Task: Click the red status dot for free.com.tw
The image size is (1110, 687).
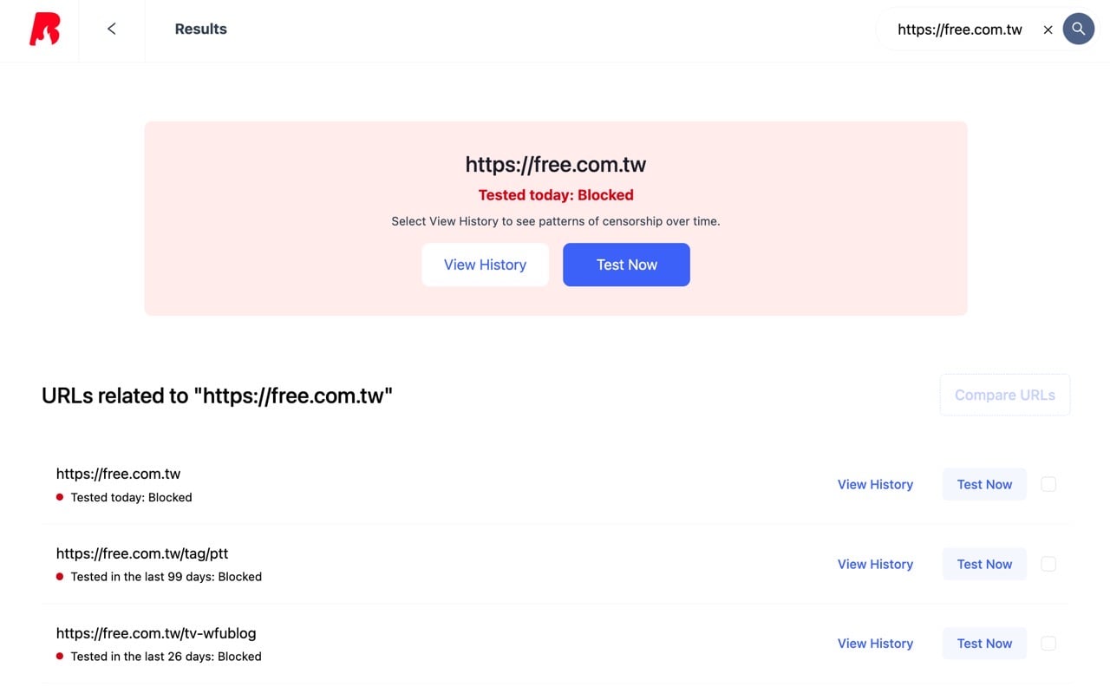Action: pyautogui.click(x=60, y=497)
